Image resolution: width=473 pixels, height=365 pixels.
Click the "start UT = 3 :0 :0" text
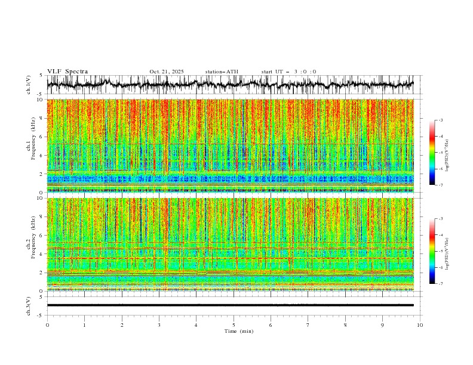click(288, 72)
